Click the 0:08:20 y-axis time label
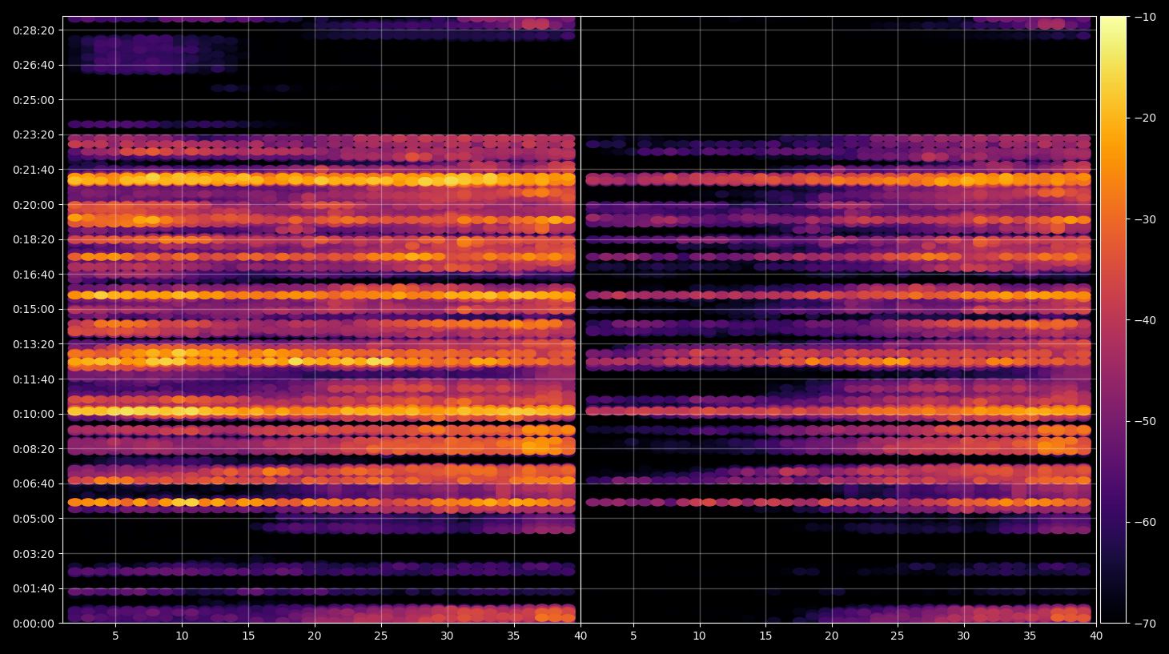The height and width of the screenshot is (654, 1169). (x=34, y=449)
